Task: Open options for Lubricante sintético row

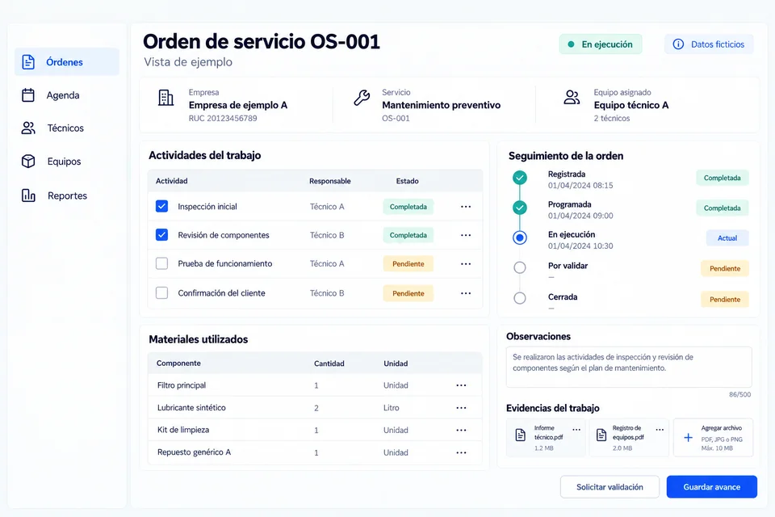Action: (x=461, y=408)
